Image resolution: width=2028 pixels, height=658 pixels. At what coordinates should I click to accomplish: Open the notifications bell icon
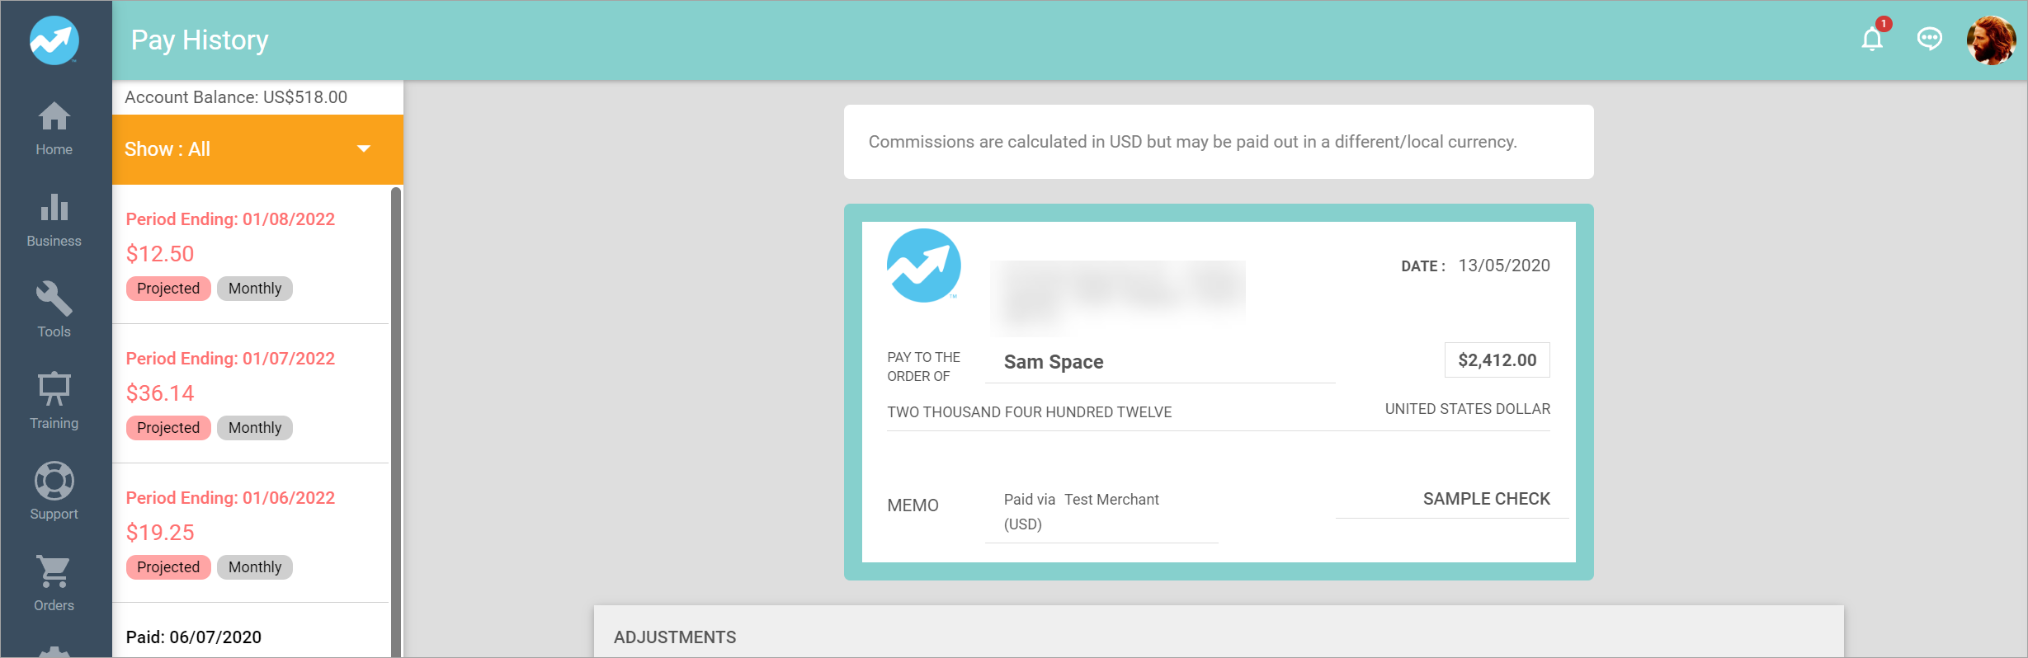[x=1872, y=39]
